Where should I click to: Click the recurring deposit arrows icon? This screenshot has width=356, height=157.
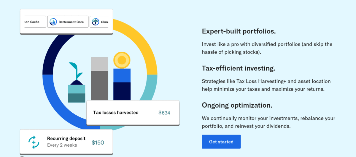pos(34,142)
